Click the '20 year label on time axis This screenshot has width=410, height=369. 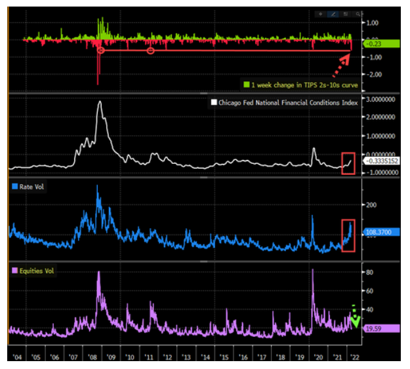tap(318, 357)
